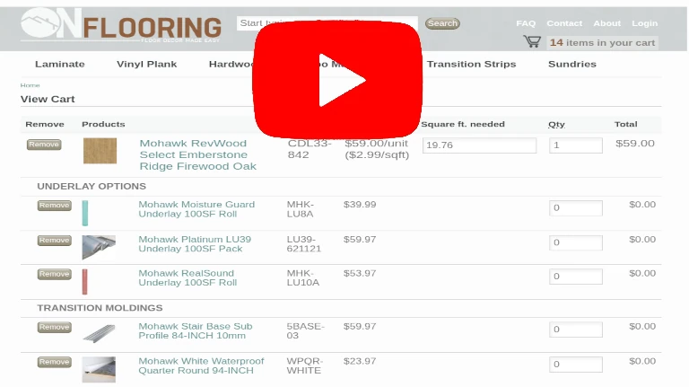This screenshot has height=387, width=689.
Task: Open the Laminate menu
Action: [x=60, y=65]
